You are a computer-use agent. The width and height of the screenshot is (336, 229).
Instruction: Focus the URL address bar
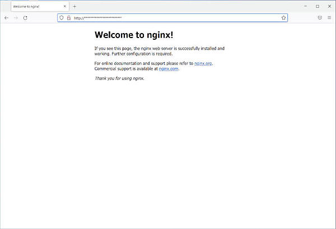click(x=172, y=18)
